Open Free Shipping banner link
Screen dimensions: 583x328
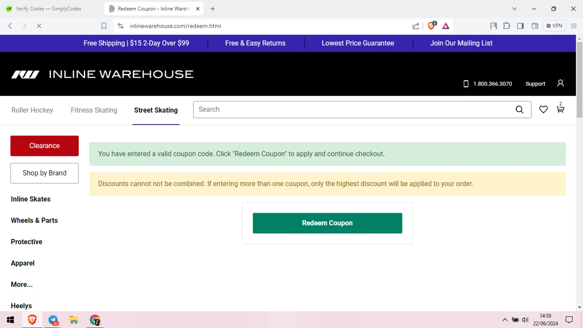click(136, 43)
